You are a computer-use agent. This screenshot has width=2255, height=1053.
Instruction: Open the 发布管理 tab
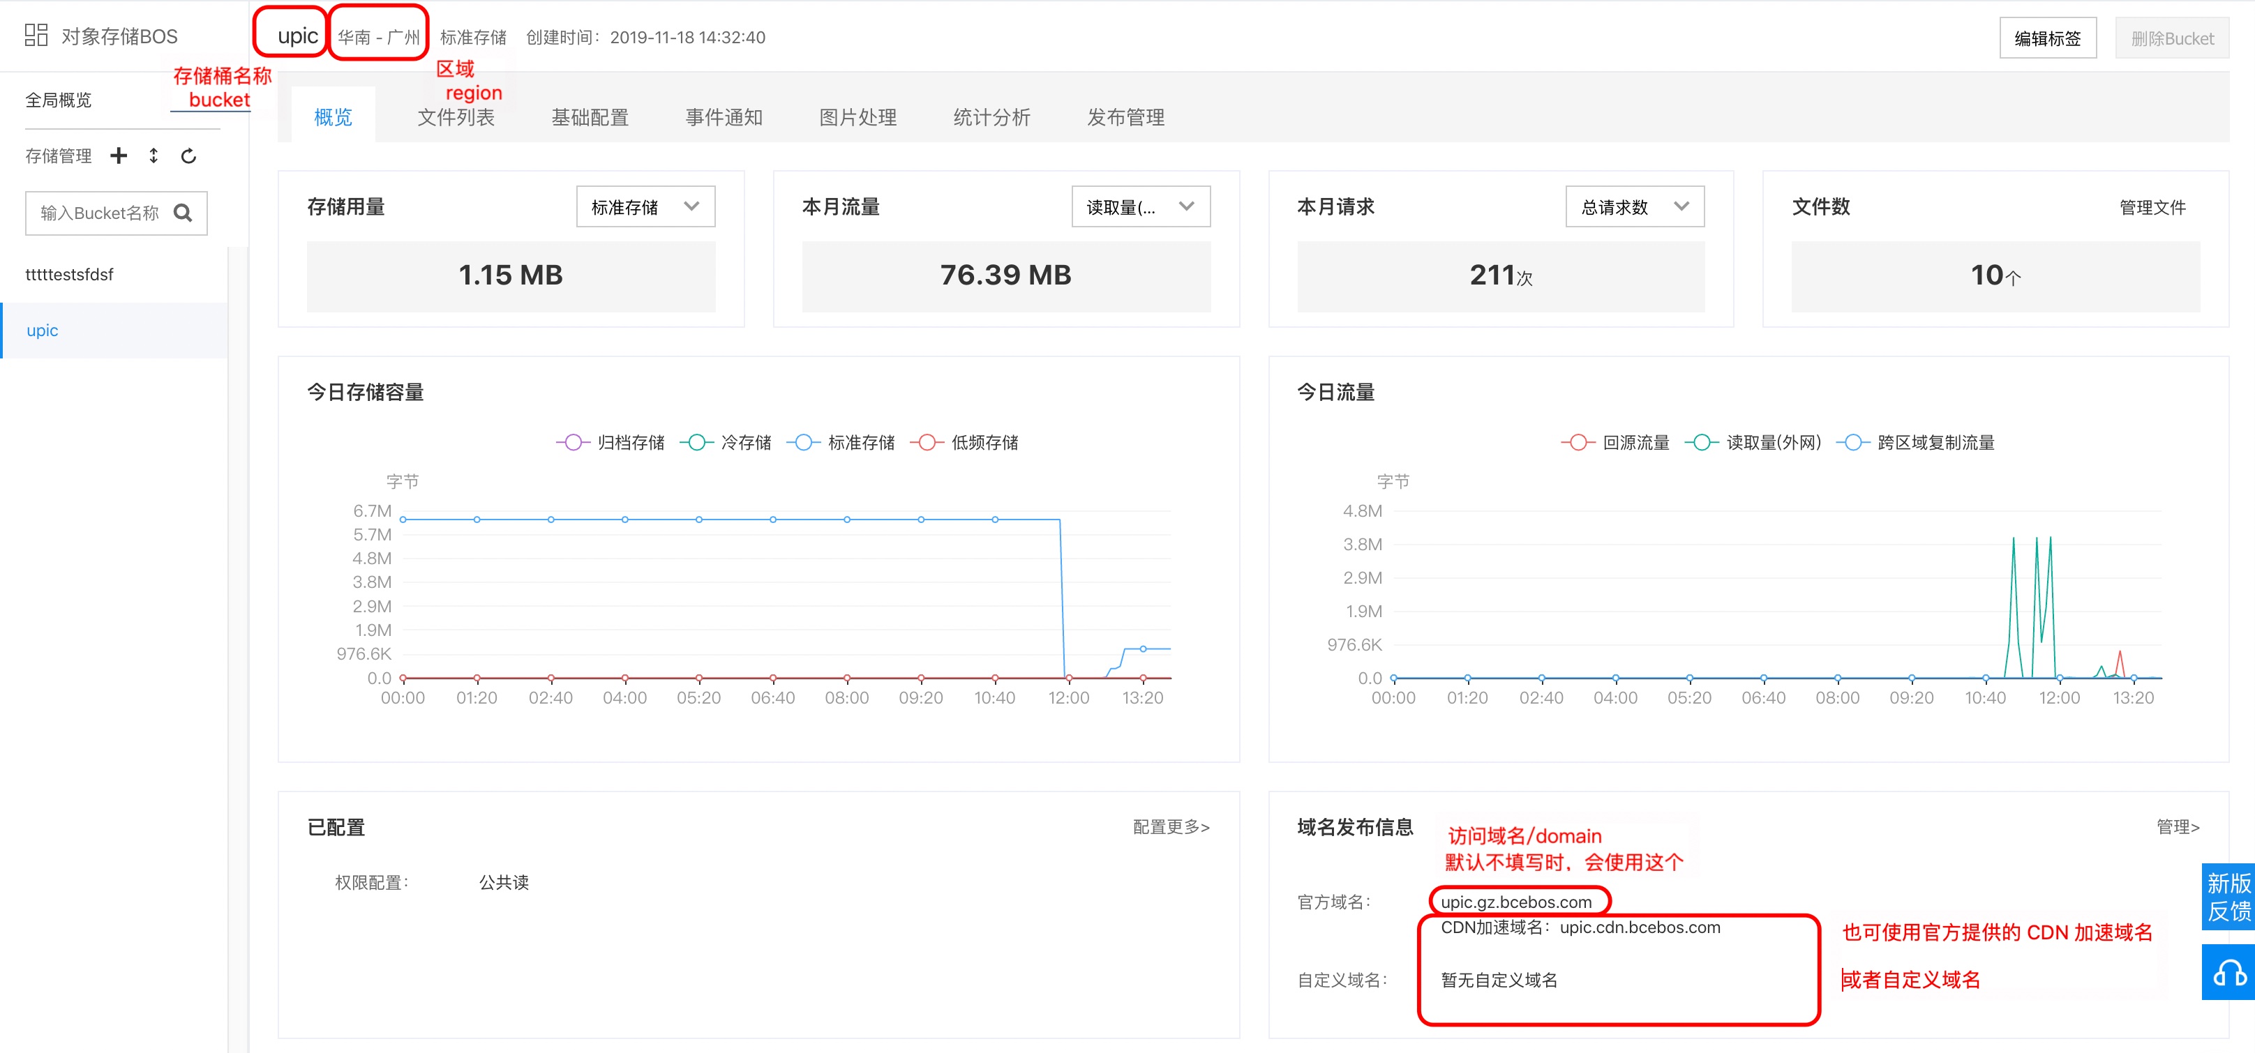pos(1125,117)
